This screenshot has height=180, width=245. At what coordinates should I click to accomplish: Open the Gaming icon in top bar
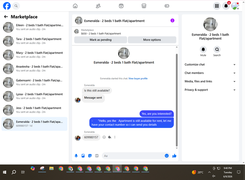pyautogui.click(x=167, y=6)
